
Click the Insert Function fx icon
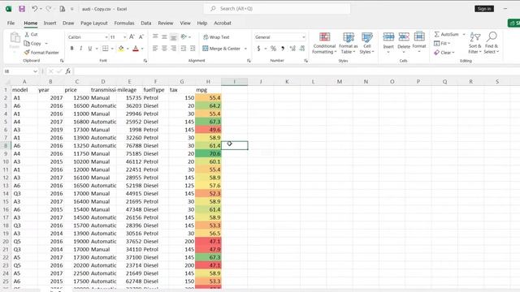click(x=68, y=71)
